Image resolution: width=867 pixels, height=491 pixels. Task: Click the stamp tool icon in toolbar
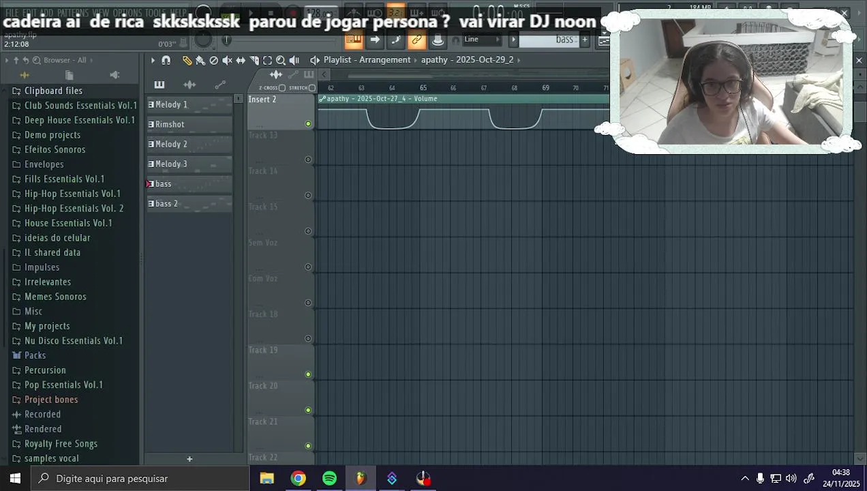(438, 40)
